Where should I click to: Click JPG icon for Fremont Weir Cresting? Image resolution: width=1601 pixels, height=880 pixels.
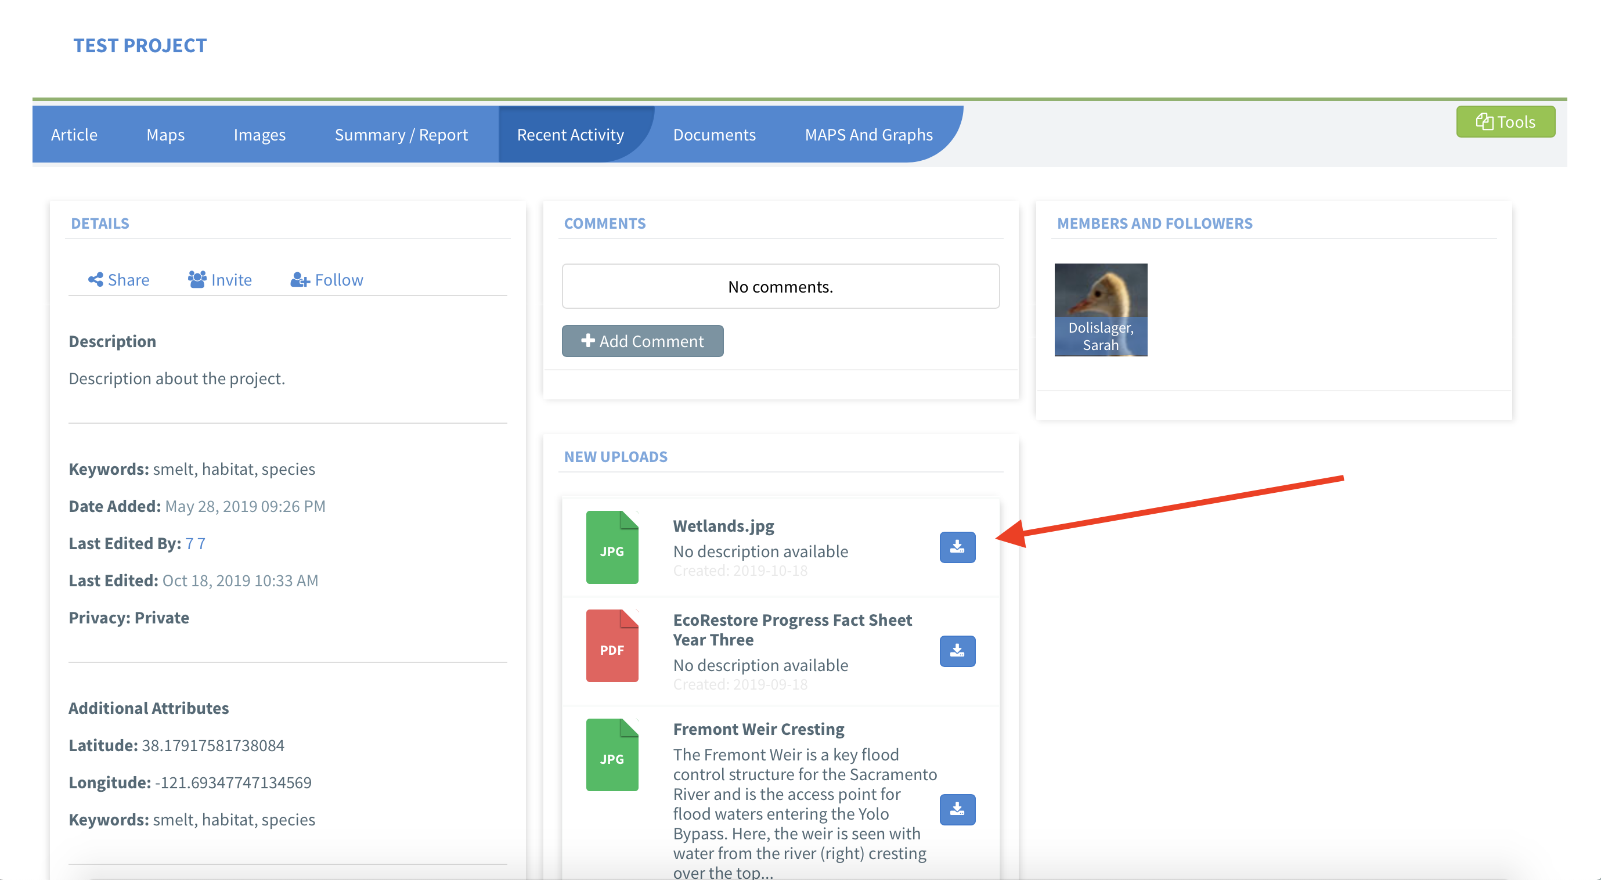612,755
